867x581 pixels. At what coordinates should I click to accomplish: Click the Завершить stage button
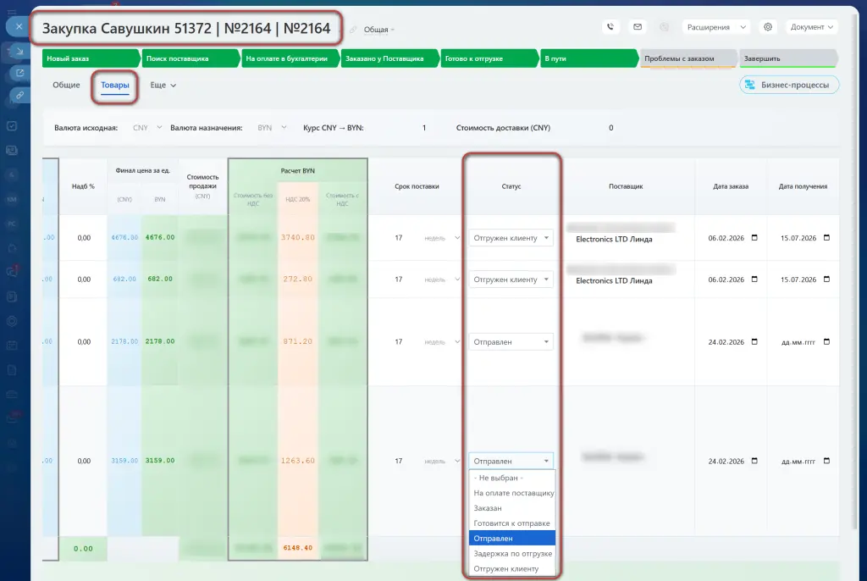tap(788, 58)
